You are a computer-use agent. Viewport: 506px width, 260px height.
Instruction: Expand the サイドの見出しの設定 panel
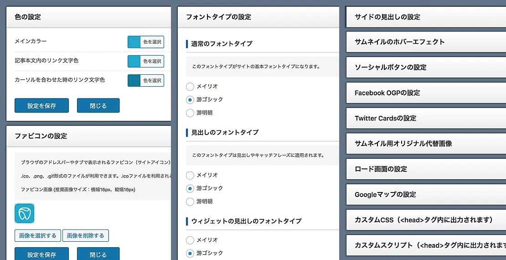[426, 17]
